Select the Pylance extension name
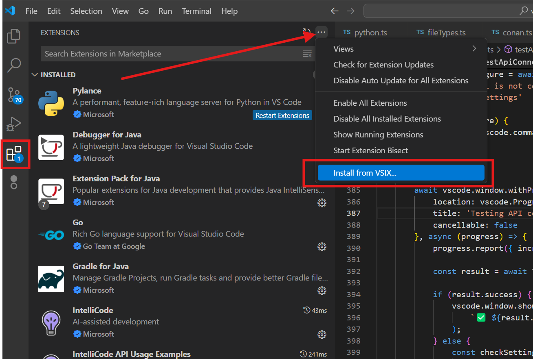 87,91
